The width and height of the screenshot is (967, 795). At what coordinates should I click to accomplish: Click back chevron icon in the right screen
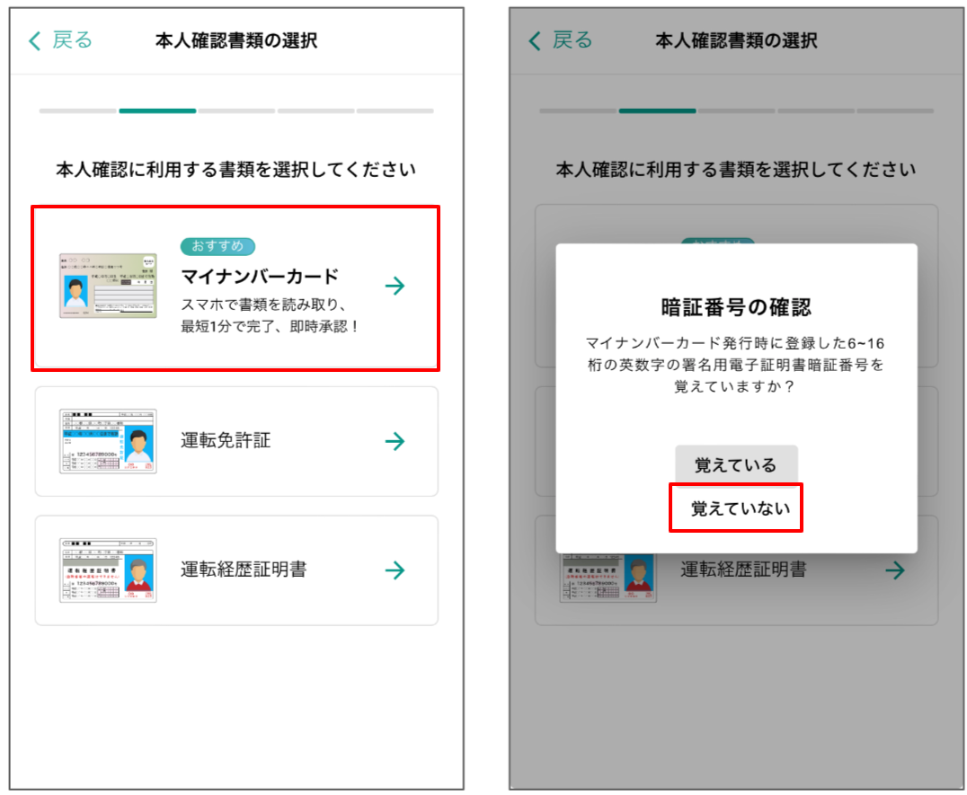pyautogui.click(x=536, y=40)
